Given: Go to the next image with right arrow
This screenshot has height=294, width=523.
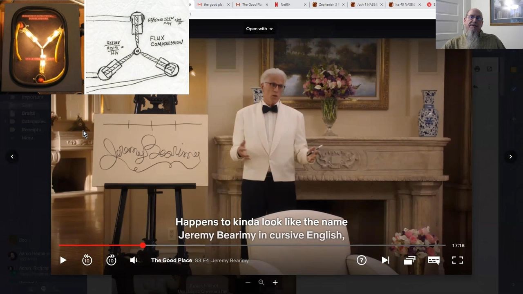Looking at the screenshot, I should tap(510, 156).
